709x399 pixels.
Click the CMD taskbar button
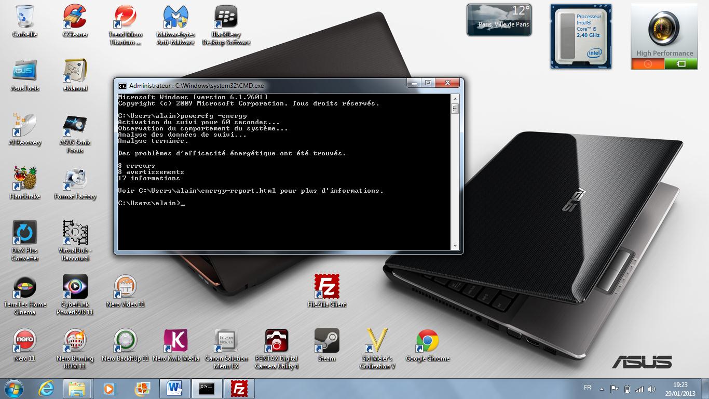[207, 389]
